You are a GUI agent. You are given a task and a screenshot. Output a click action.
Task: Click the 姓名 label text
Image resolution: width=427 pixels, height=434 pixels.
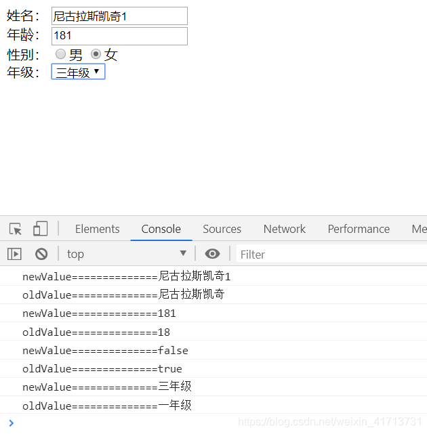click(23, 16)
